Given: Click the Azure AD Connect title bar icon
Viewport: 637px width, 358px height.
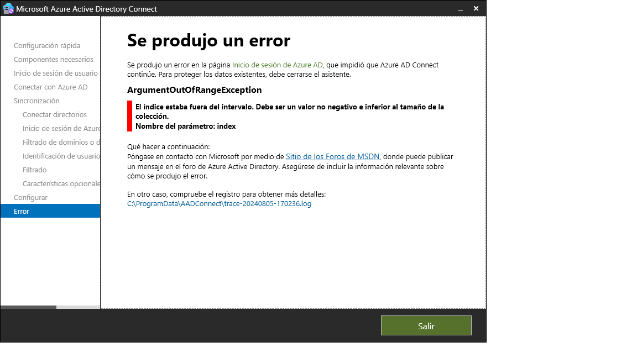Looking at the screenshot, I should [x=8, y=8].
